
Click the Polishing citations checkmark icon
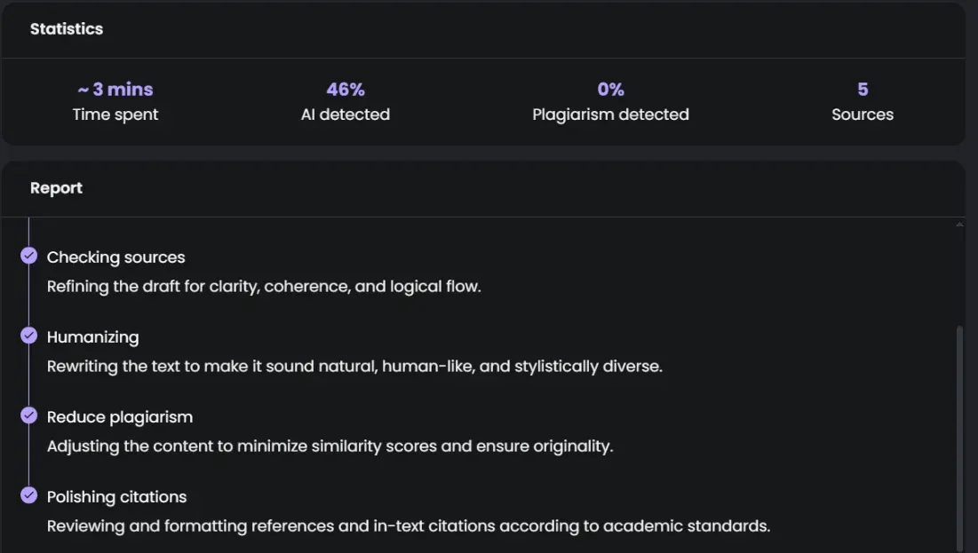(x=29, y=495)
